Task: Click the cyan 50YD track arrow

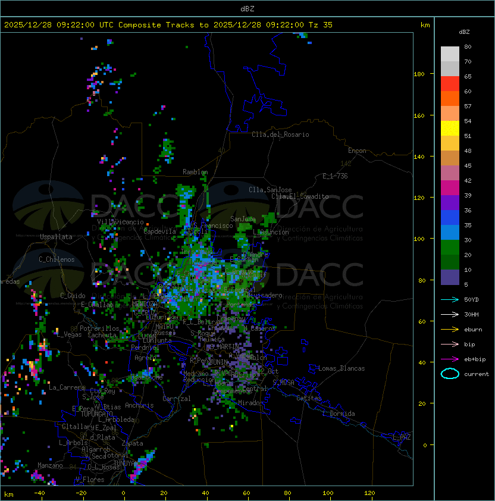Action: 450,299
